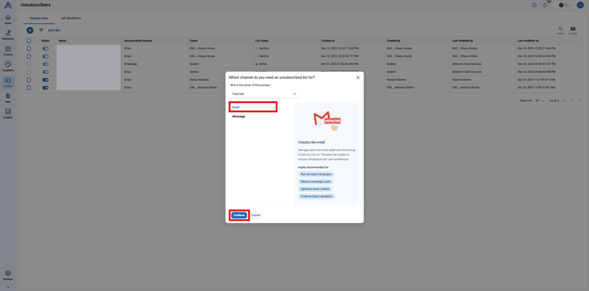Click the Created on column header
The height and width of the screenshot is (291, 589).
pyautogui.click(x=328, y=41)
